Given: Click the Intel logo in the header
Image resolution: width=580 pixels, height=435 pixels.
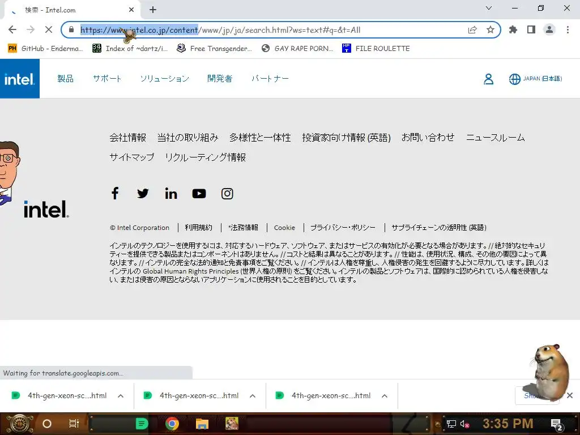Looking at the screenshot, I should (x=19, y=79).
